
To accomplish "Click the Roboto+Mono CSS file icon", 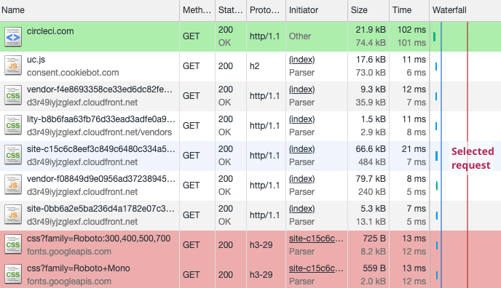I will [13, 275].
